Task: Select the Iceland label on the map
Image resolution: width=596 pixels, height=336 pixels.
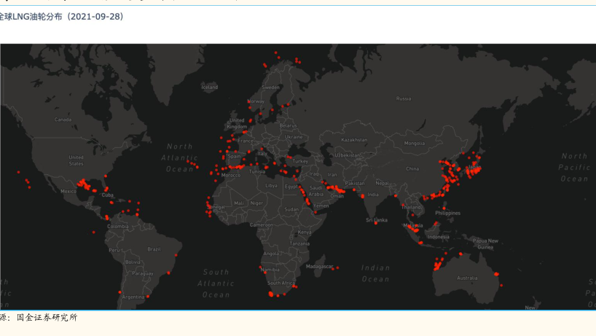Action: 209,87
